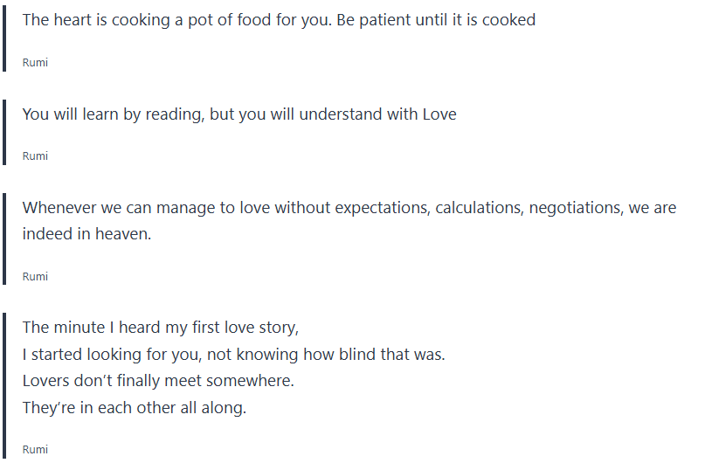Click the Rumi attribution under the love story quote
Viewport: 705px width, 463px height.
35,449
